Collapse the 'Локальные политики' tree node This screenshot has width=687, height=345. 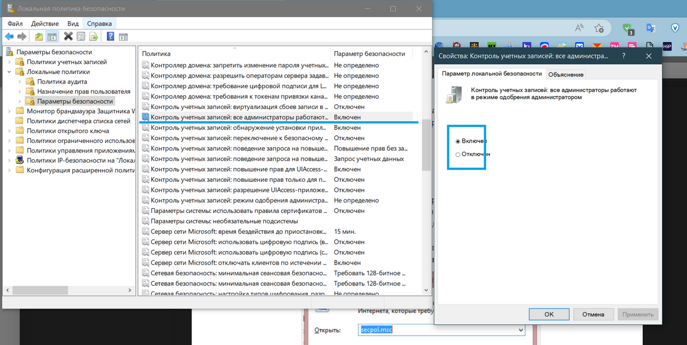coord(9,72)
